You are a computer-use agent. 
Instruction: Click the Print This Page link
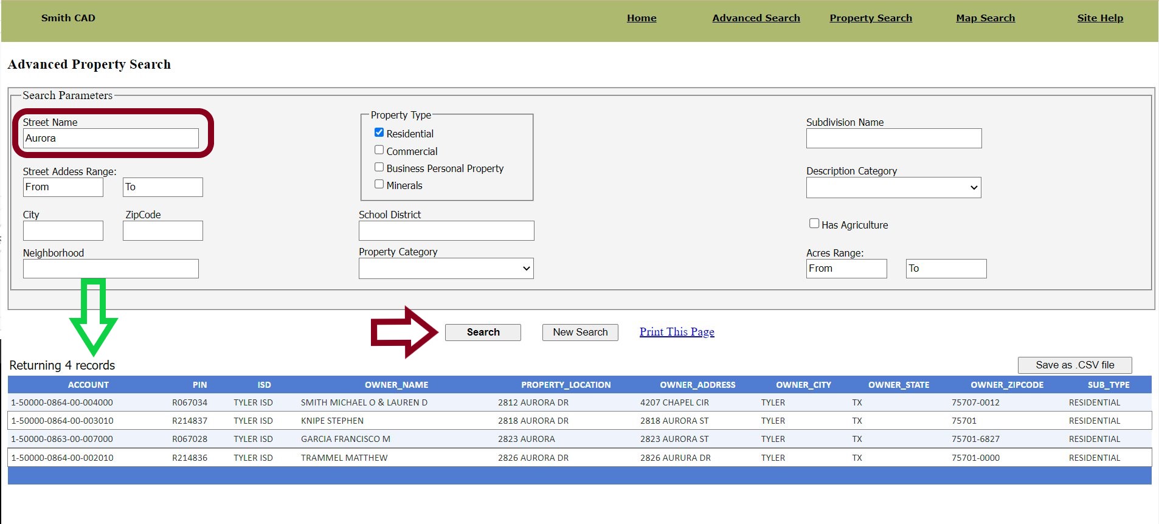point(677,332)
